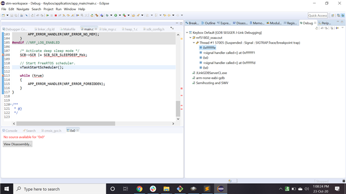Open File Explorer from the taskbar

click(167, 189)
